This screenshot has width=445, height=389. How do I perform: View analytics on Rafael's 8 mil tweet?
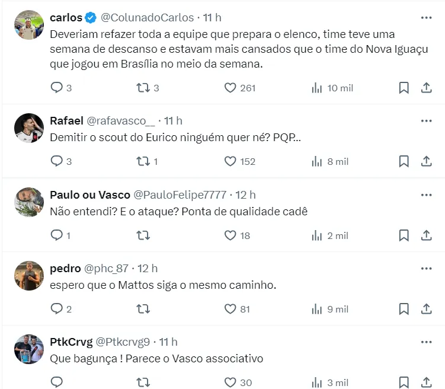(318, 161)
